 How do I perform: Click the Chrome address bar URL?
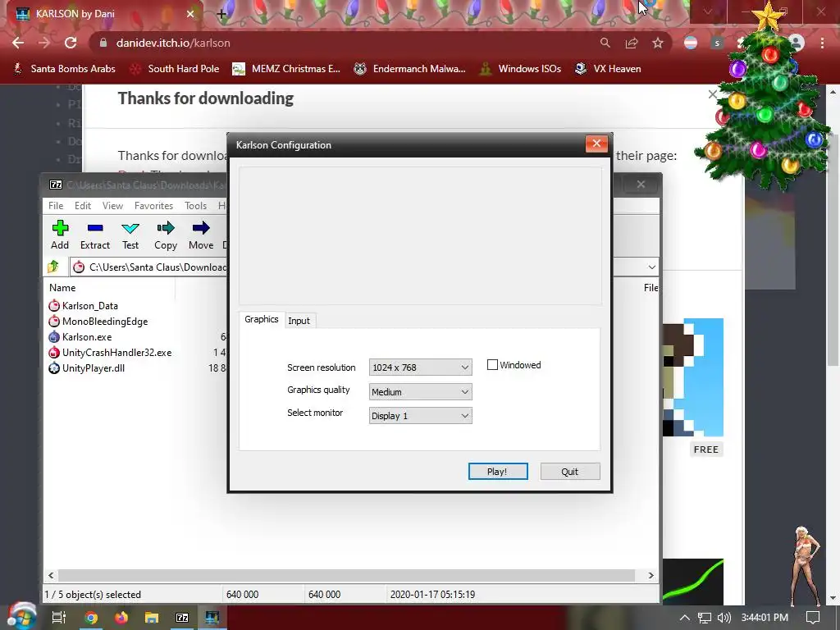point(173,43)
